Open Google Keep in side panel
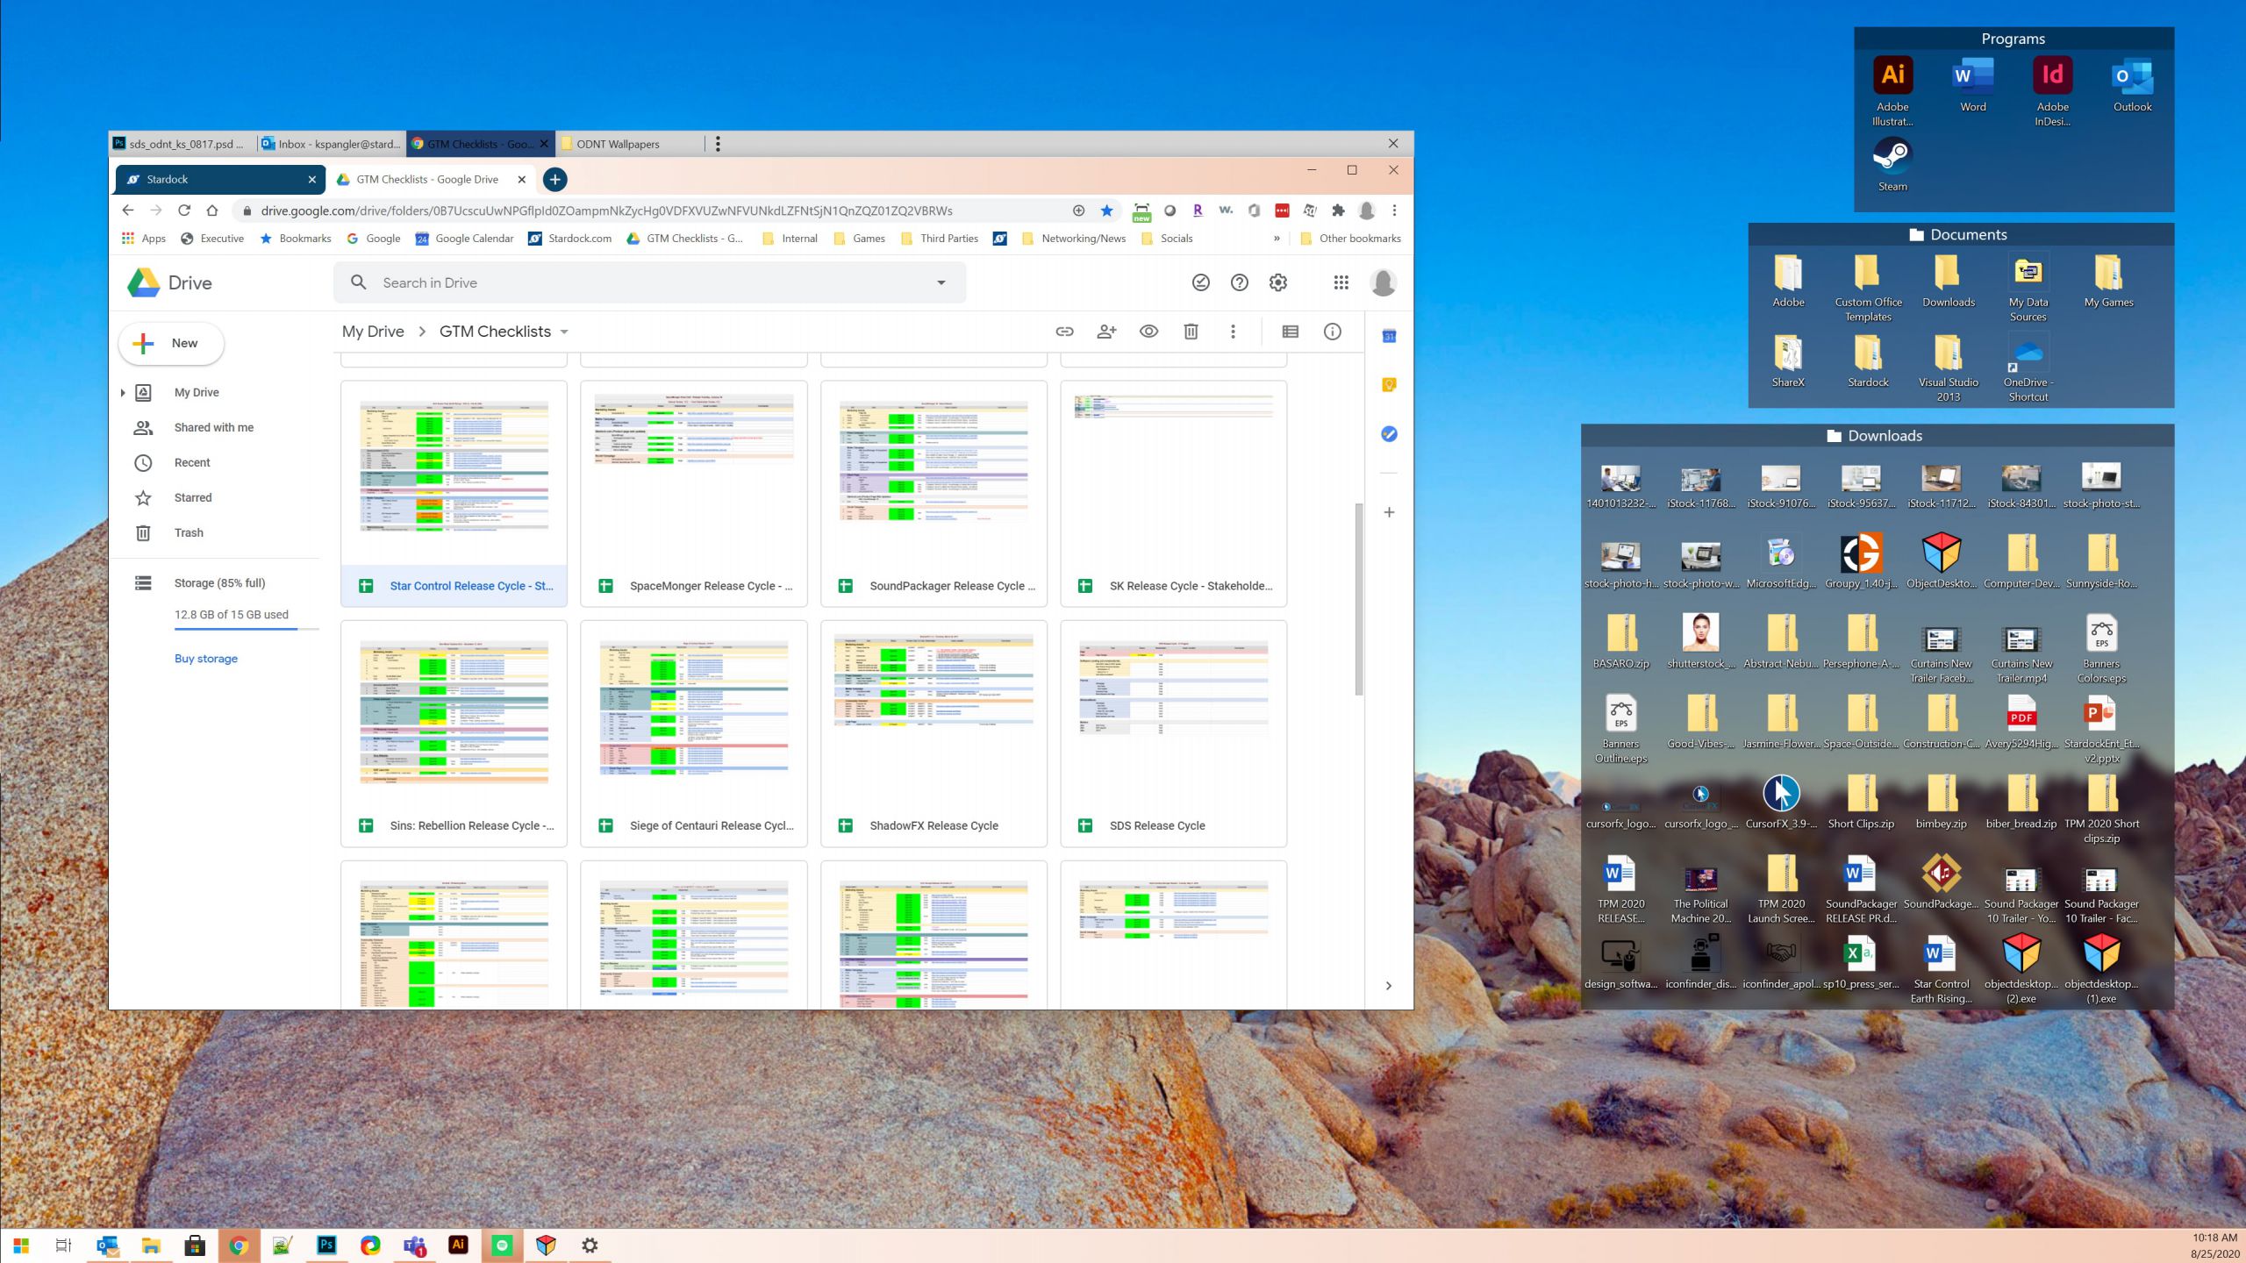Screen dimensions: 2246x1263 tap(1389, 385)
